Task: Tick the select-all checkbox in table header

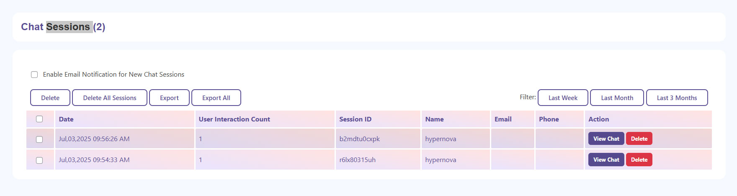Action: 39,119
